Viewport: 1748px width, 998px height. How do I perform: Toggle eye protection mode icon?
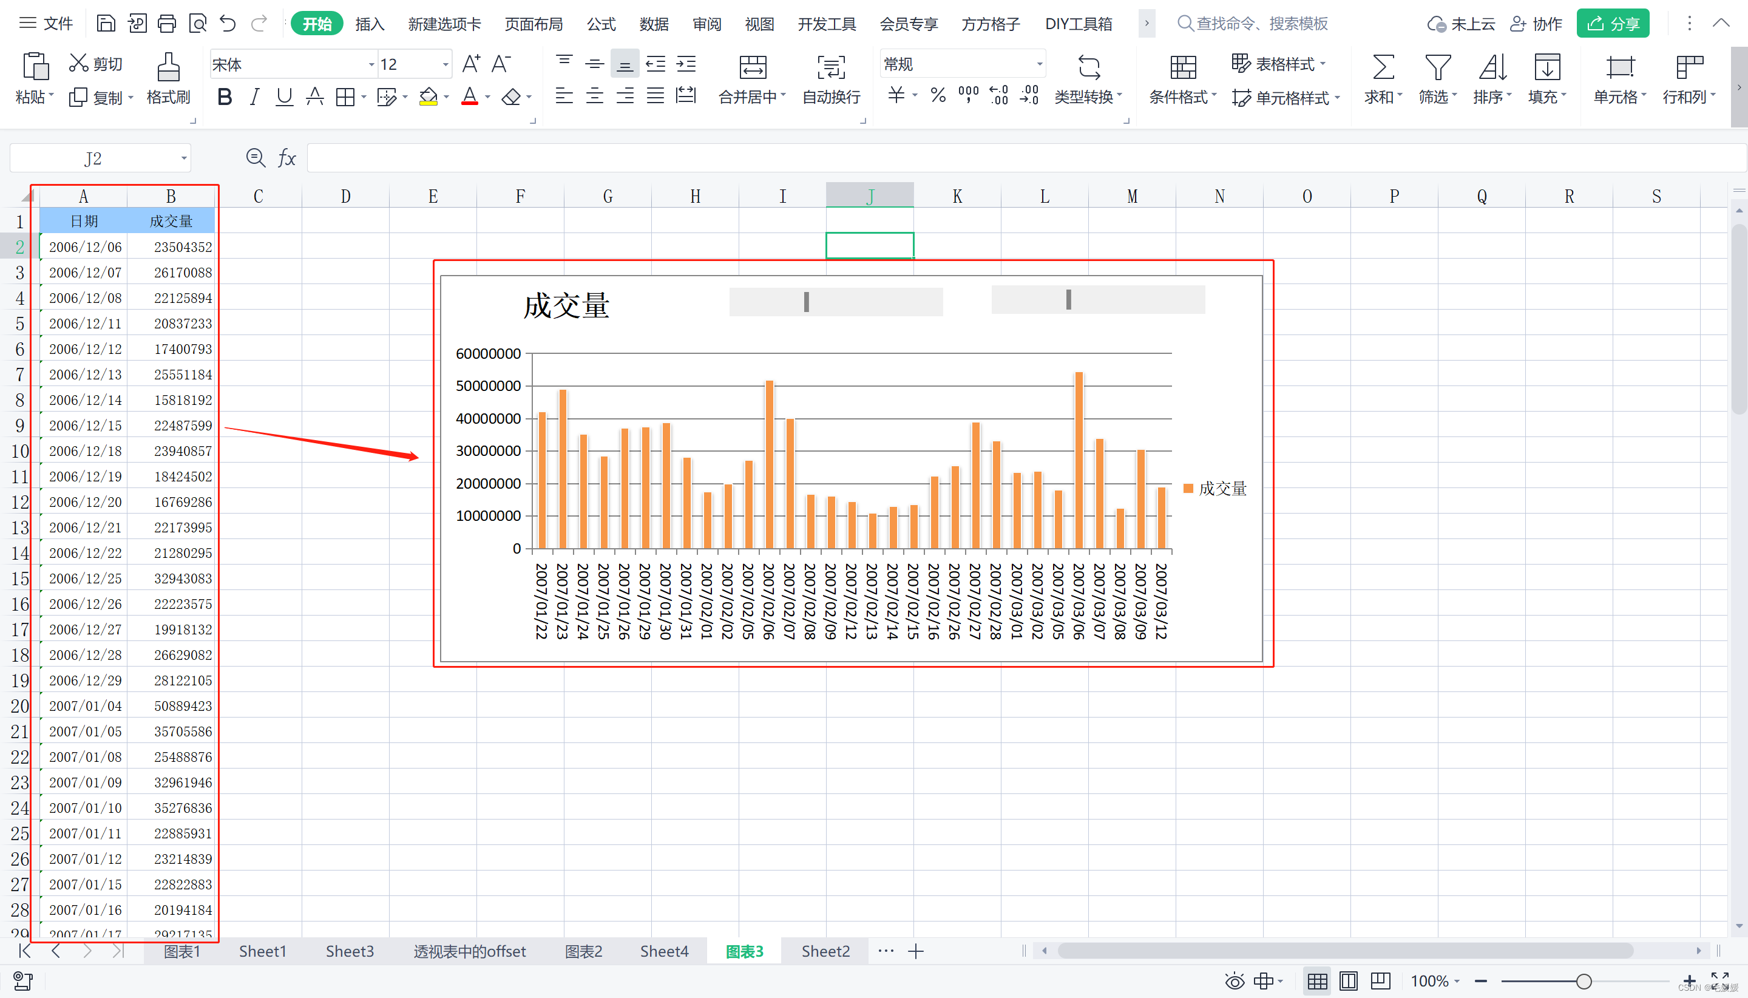tap(1235, 981)
